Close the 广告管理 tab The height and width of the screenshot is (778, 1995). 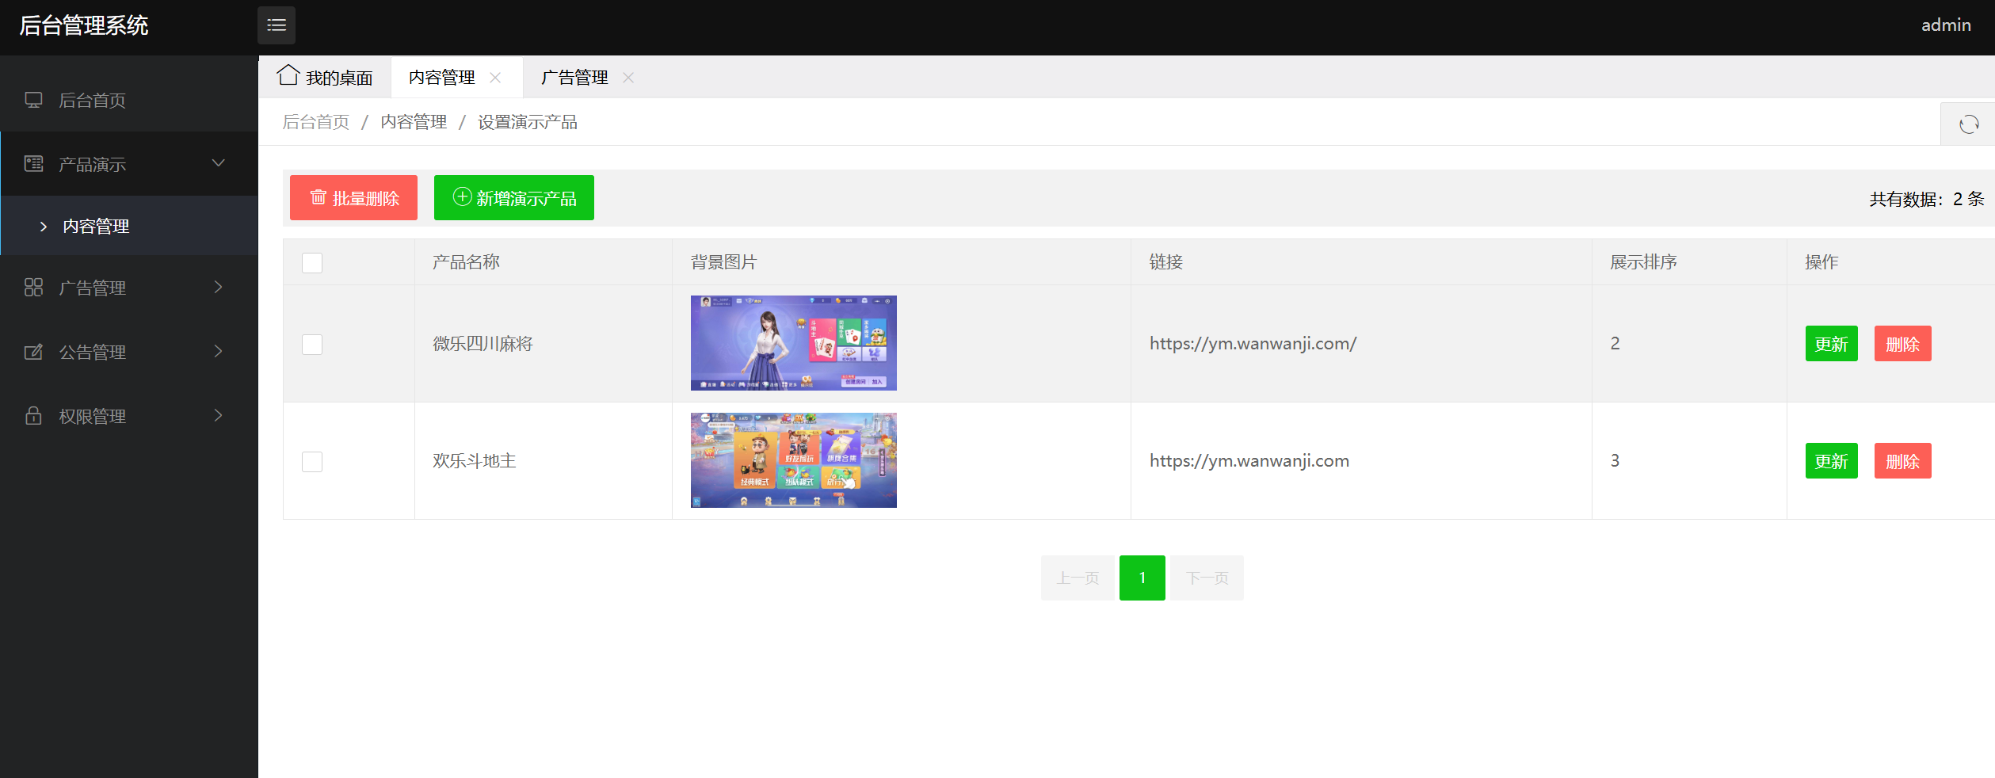tap(628, 78)
